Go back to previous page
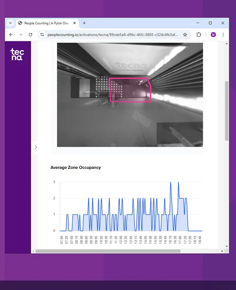This screenshot has height=290, width=236. pyautogui.click(x=11, y=35)
